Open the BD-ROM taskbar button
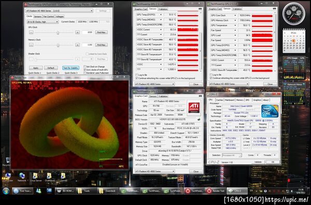 [x=65, y=191]
